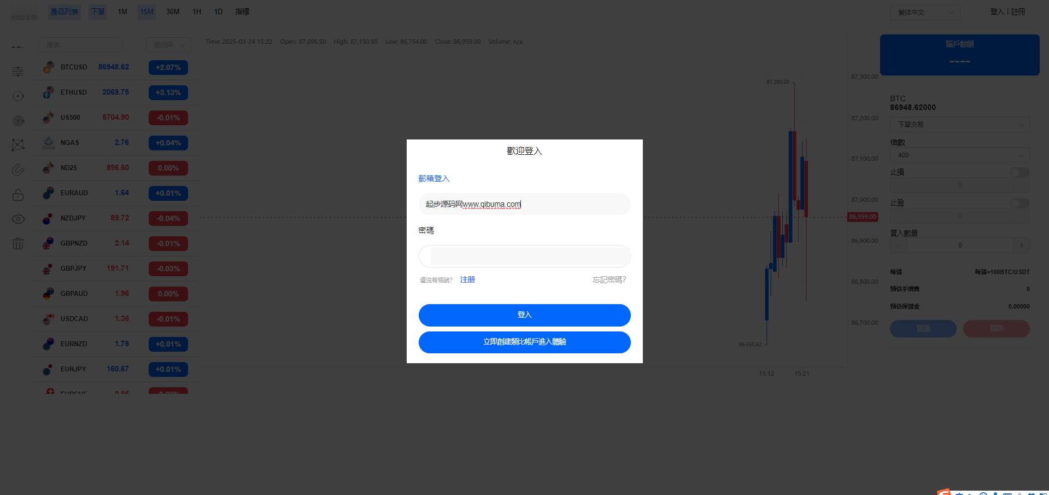
Task: Click the 買入數量 quantity input field
Action: coord(960,246)
